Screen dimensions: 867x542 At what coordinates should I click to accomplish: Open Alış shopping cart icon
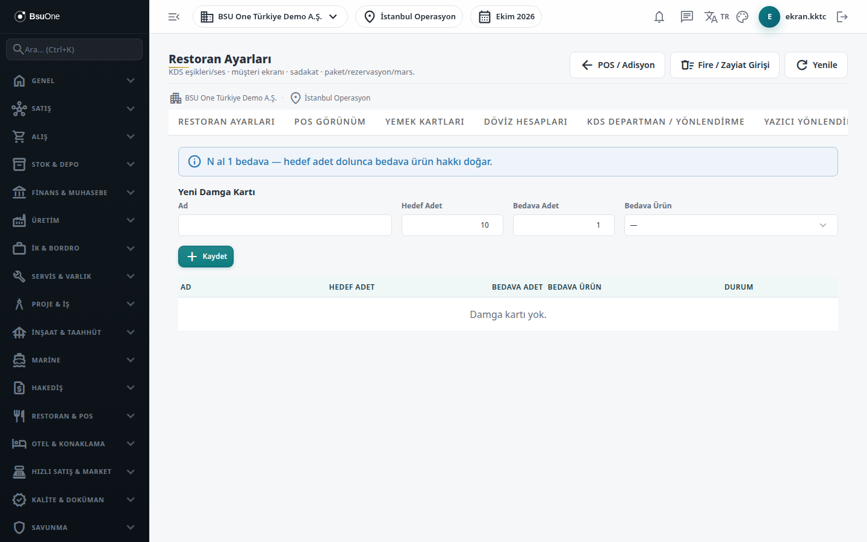[x=19, y=137]
